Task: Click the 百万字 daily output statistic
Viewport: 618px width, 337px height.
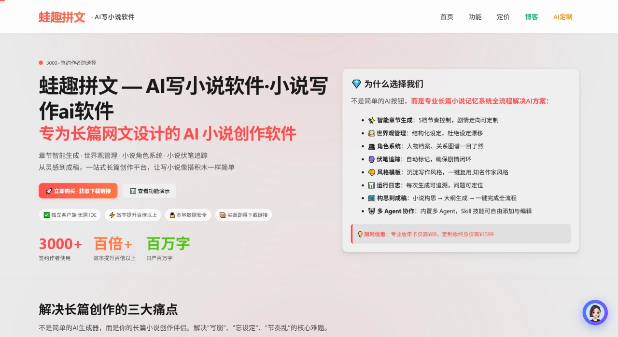Action: click(x=168, y=249)
